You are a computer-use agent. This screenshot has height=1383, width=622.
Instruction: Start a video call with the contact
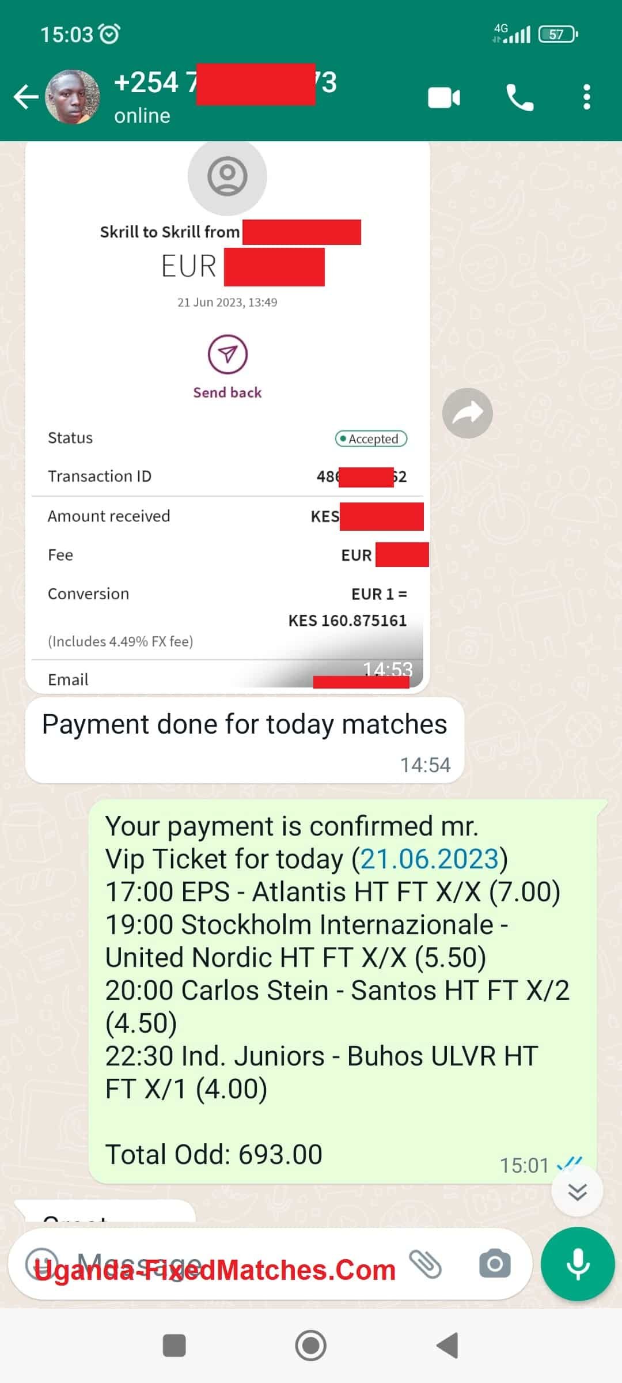tap(444, 97)
